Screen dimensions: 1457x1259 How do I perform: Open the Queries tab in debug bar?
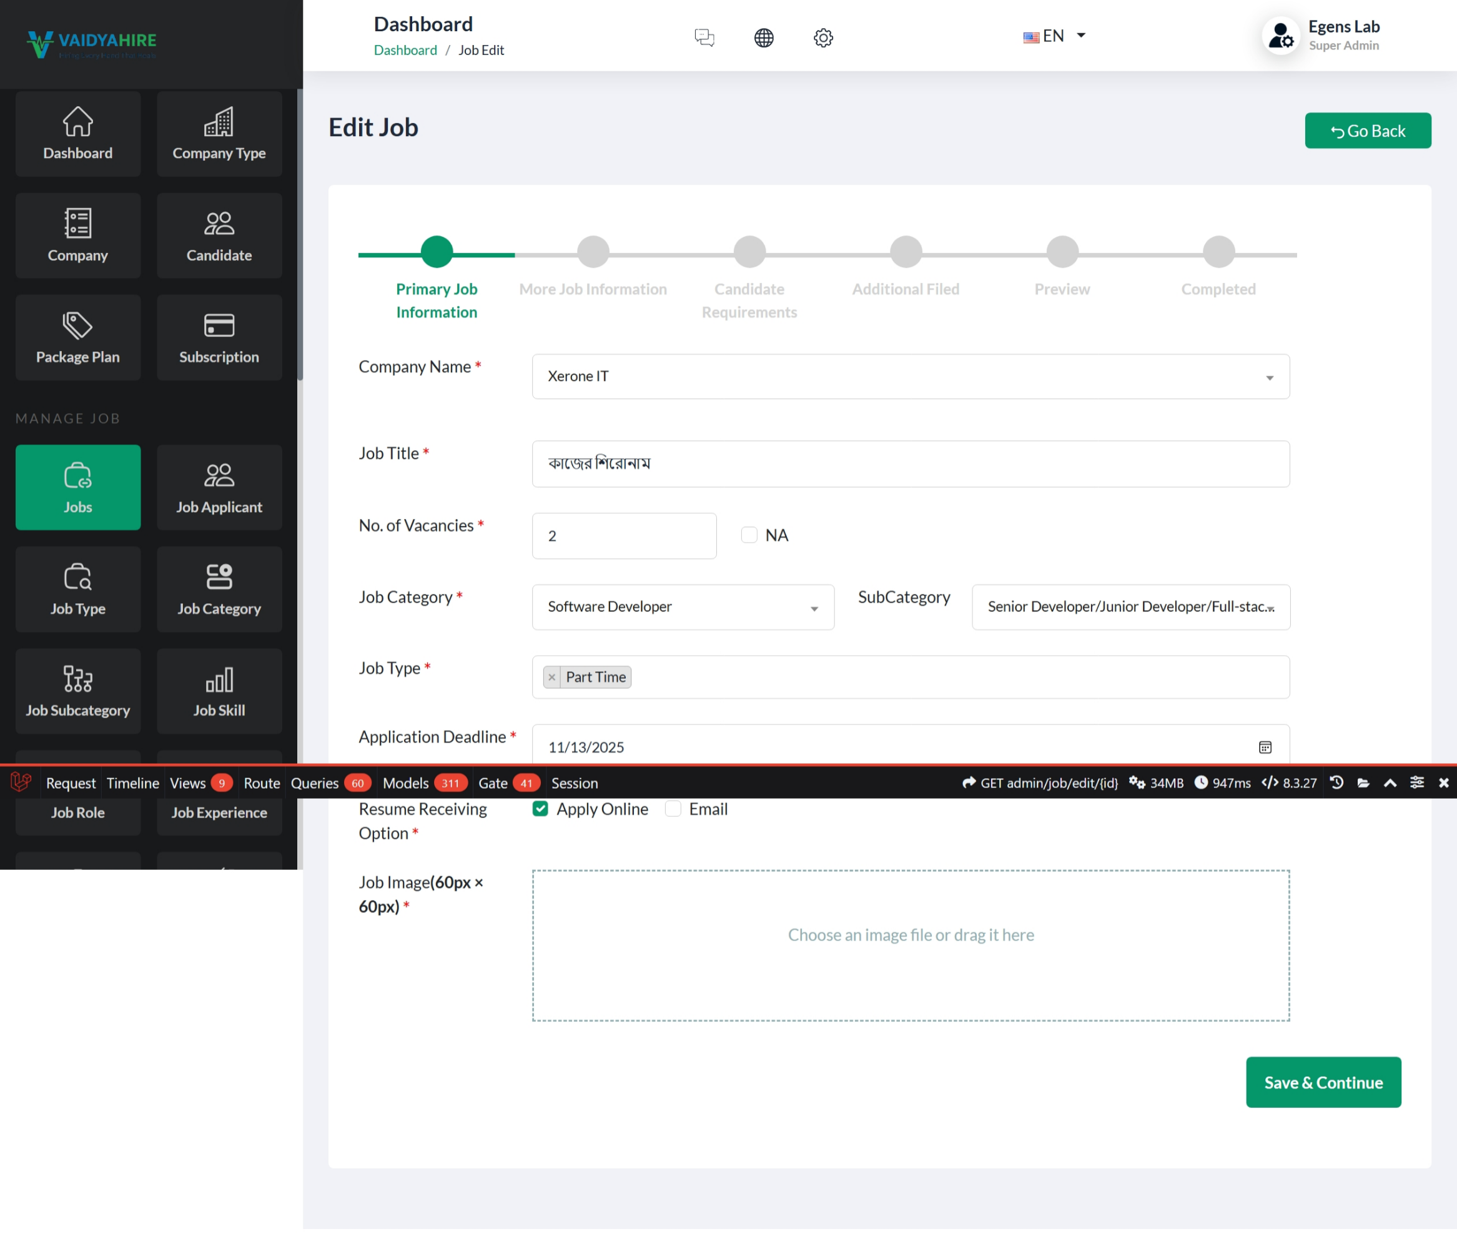point(315,783)
